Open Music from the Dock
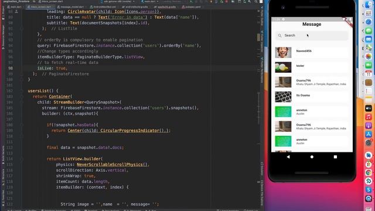The width and height of the screenshot is (375, 211). point(369,117)
